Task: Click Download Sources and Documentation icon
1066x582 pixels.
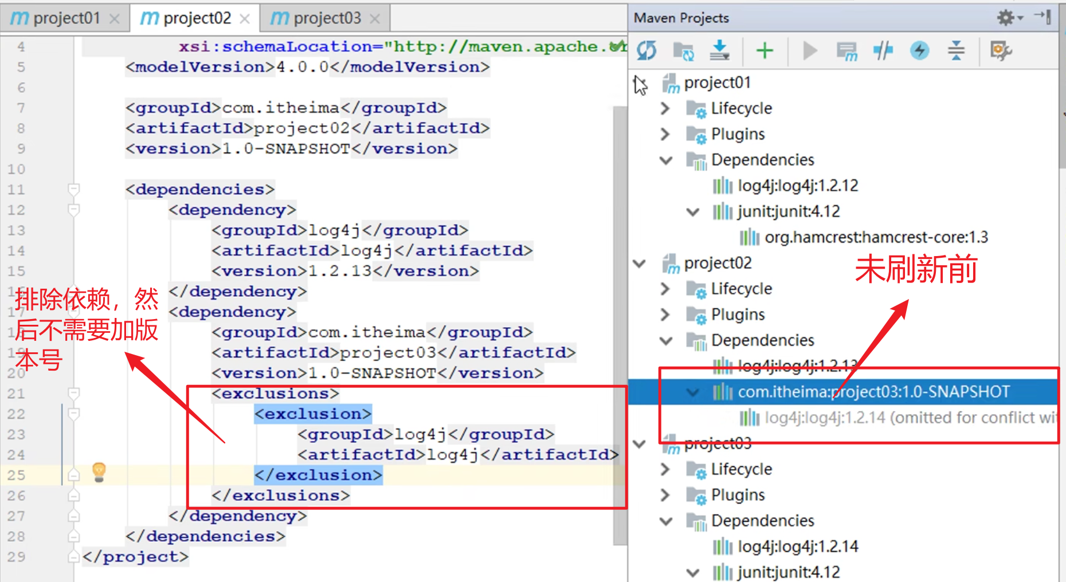Action: [x=719, y=51]
